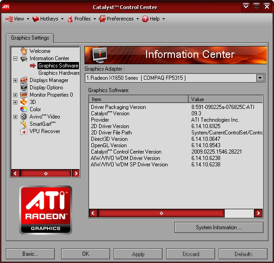274x263 pixels.
Task: Click the Profiles person icon
Action: pos(70,19)
